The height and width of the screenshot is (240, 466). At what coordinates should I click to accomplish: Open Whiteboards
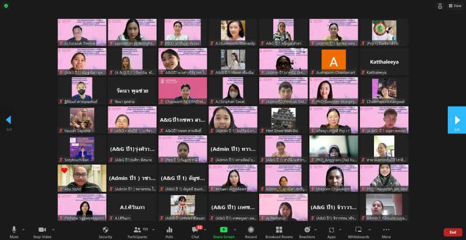(358, 231)
